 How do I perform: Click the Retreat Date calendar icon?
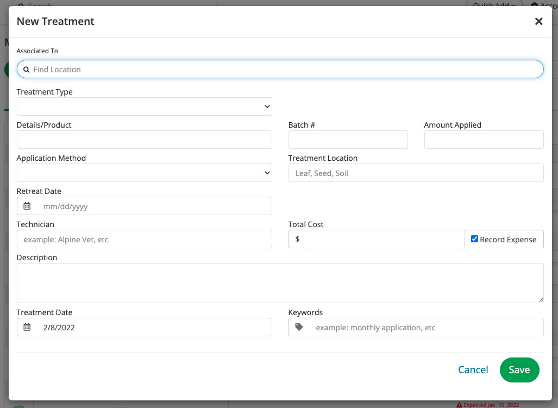(x=27, y=206)
